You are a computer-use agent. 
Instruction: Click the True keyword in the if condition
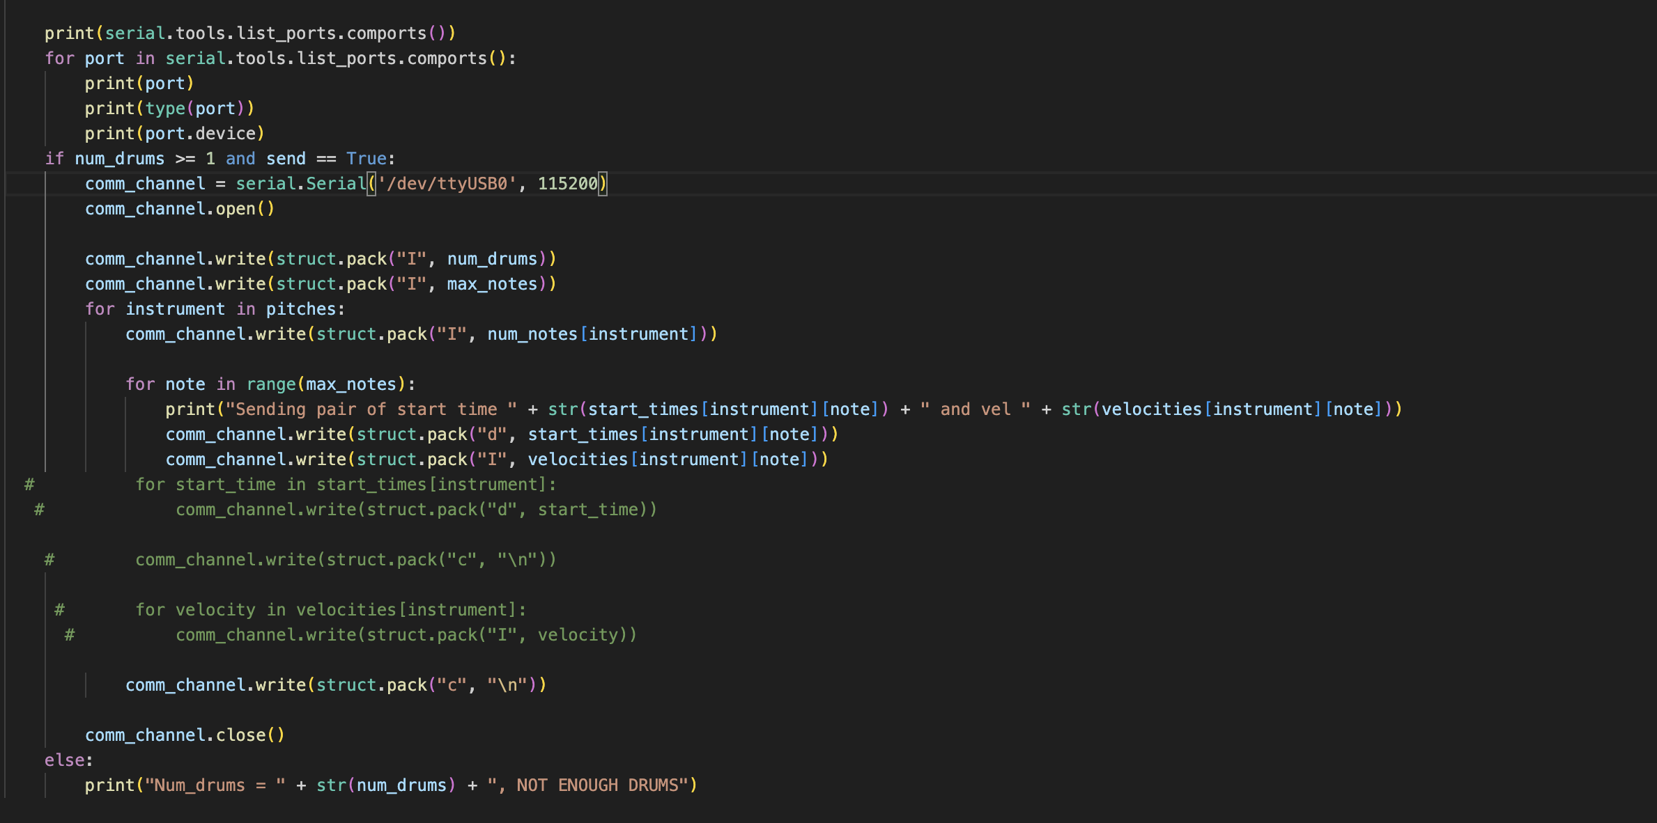367,159
